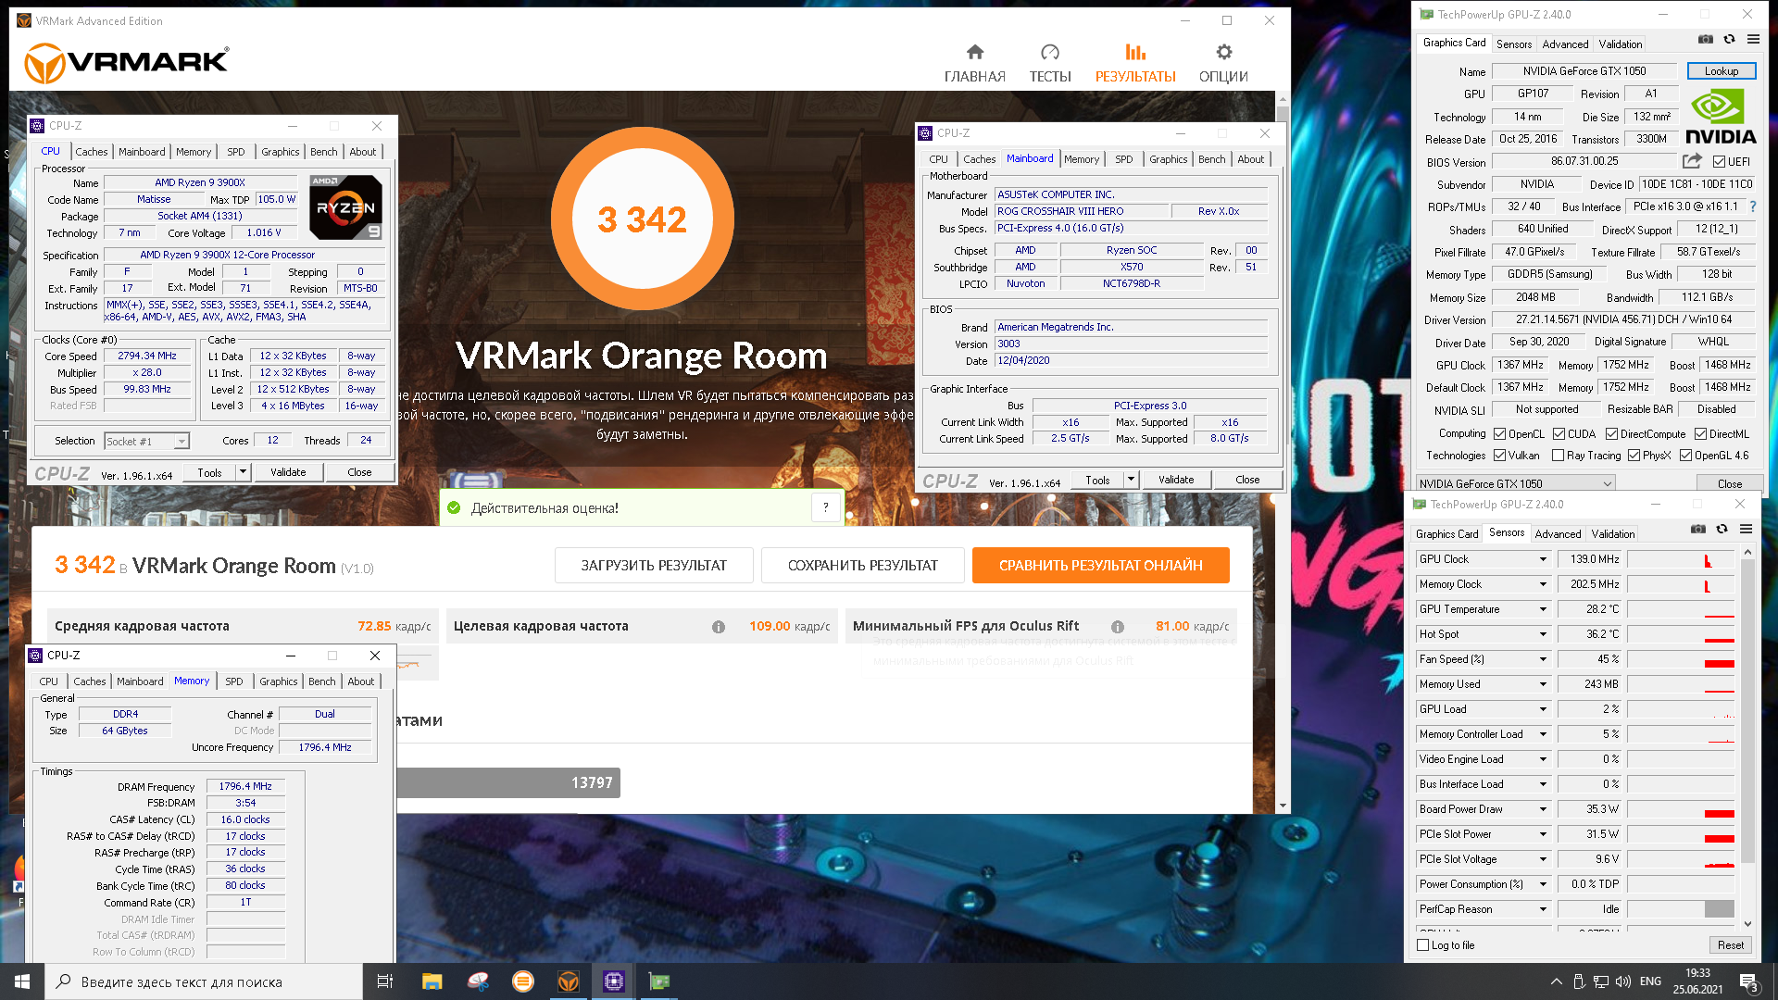The height and width of the screenshot is (1000, 1778).
Task: Open GPU selector dropdown NVIDIA GeForce GTX 1050
Action: (x=1515, y=483)
